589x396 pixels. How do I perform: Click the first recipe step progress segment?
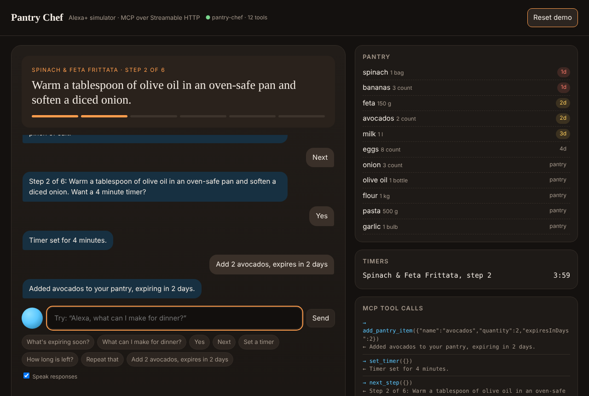click(55, 116)
